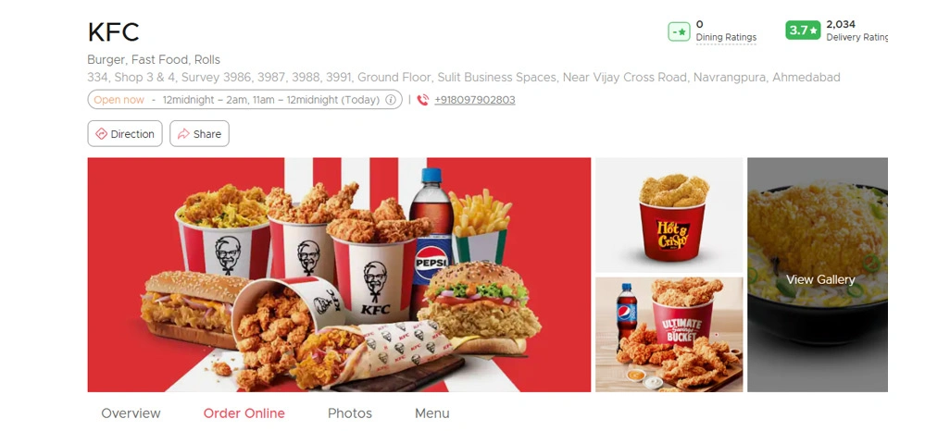Click the Dining Ratings star badge
950x431 pixels.
click(680, 31)
